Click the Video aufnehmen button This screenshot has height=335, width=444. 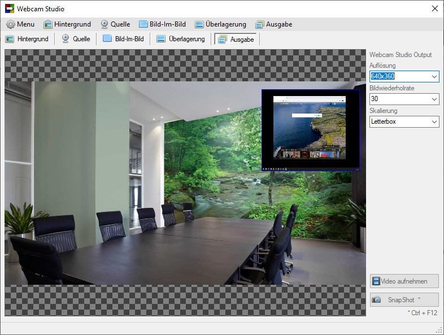pos(404,281)
